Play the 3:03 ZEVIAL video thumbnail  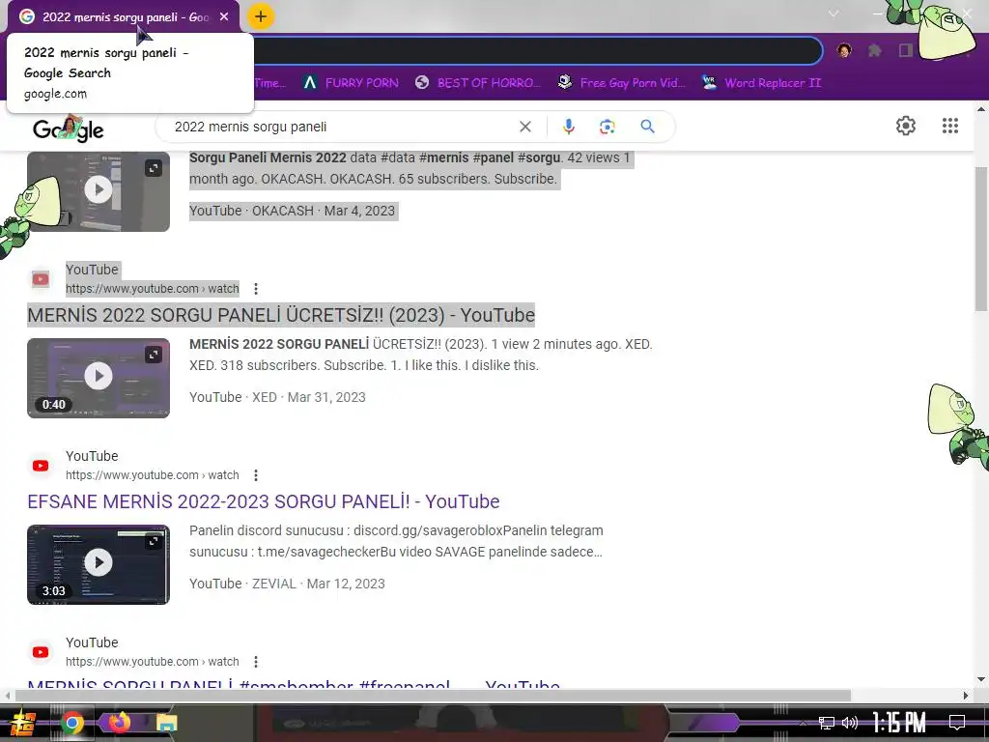(x=99, y=562)
